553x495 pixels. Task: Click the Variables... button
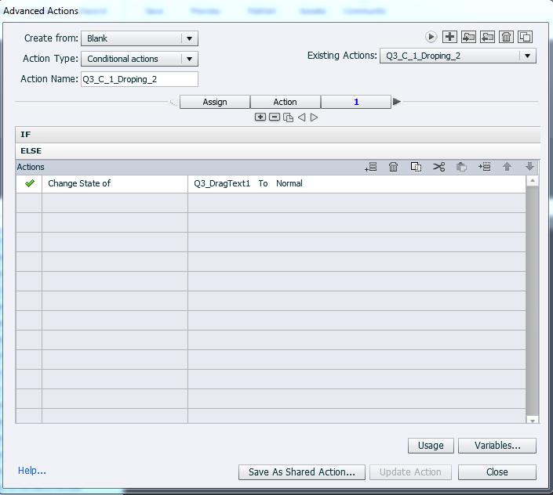497,446
